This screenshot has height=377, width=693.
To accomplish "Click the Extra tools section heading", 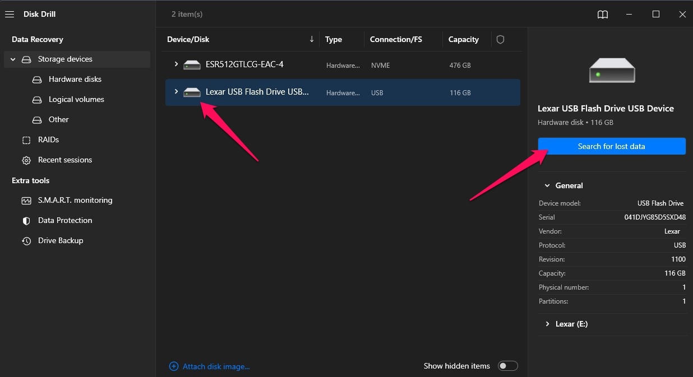I will [31, 181].
